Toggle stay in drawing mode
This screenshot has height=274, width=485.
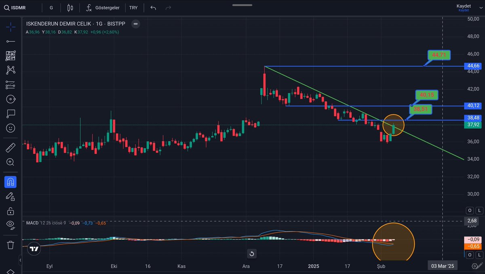tap(11, 197)
